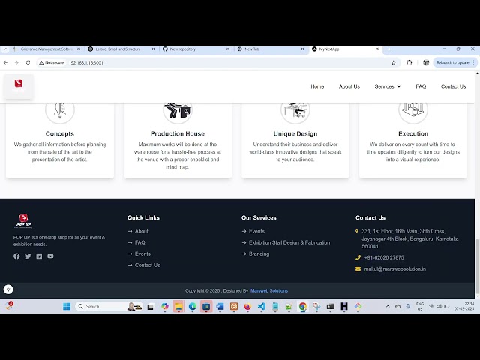Click the Chrome icon in the taskbar

pos(303,306)
